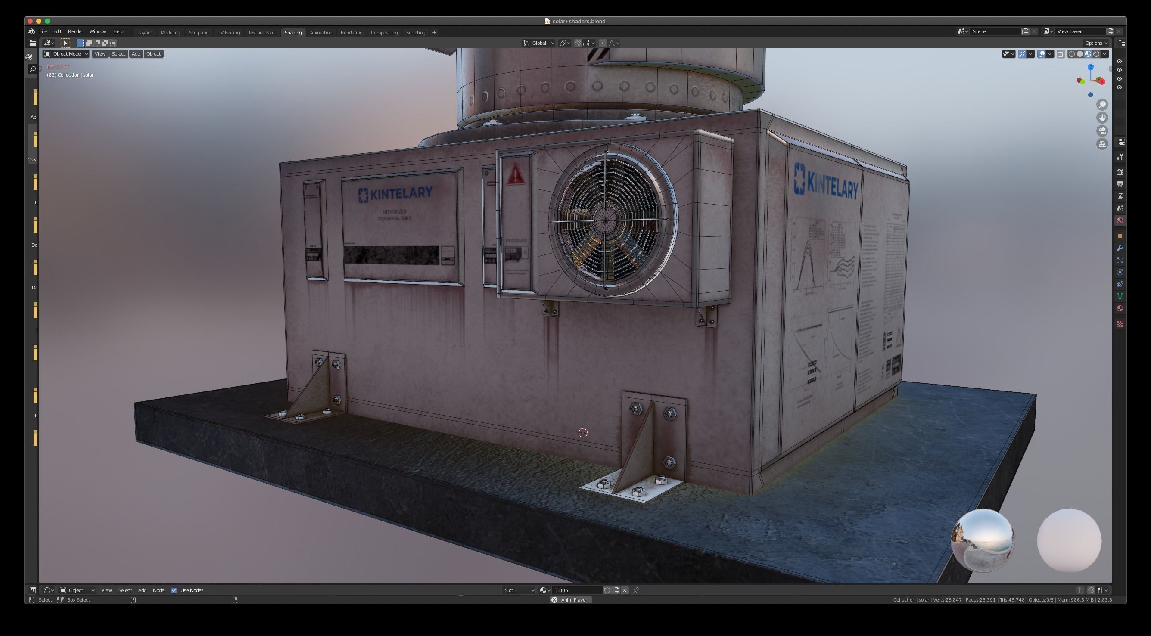Open the World properties globe tab

pos(1120,220)
